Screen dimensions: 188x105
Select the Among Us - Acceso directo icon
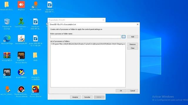pyautogui.click(x=36, y=89)
